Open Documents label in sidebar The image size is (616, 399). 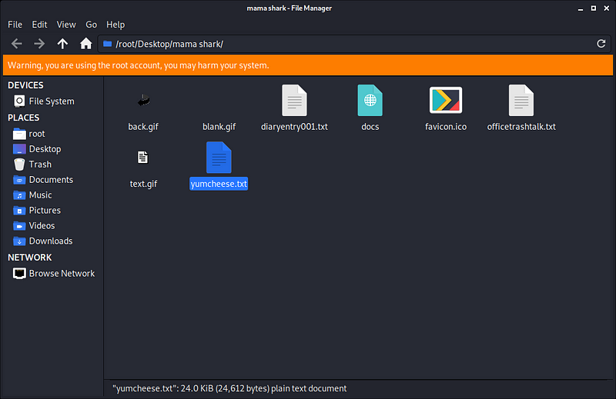pyautogui.click(x=51, y=180)
